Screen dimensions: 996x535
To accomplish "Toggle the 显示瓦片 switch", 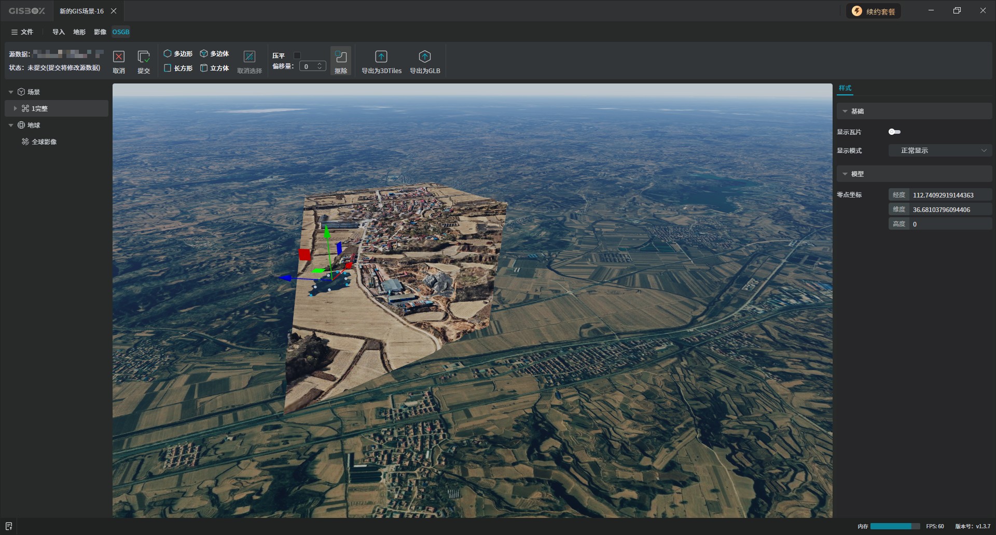I will tap(894, 132).
